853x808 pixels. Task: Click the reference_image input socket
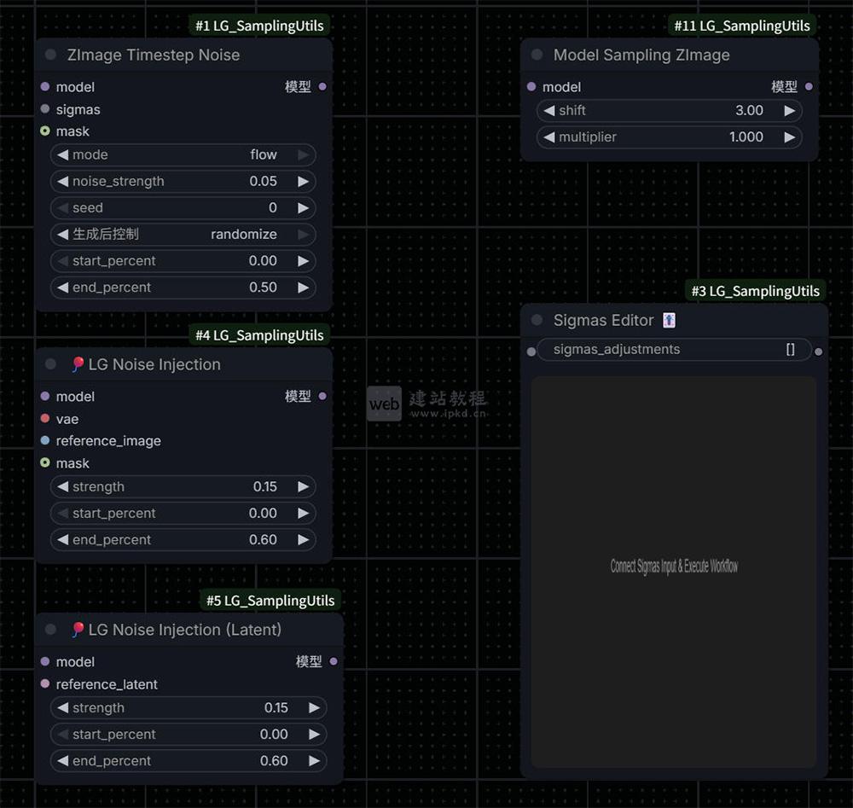(x=45, y=441)
